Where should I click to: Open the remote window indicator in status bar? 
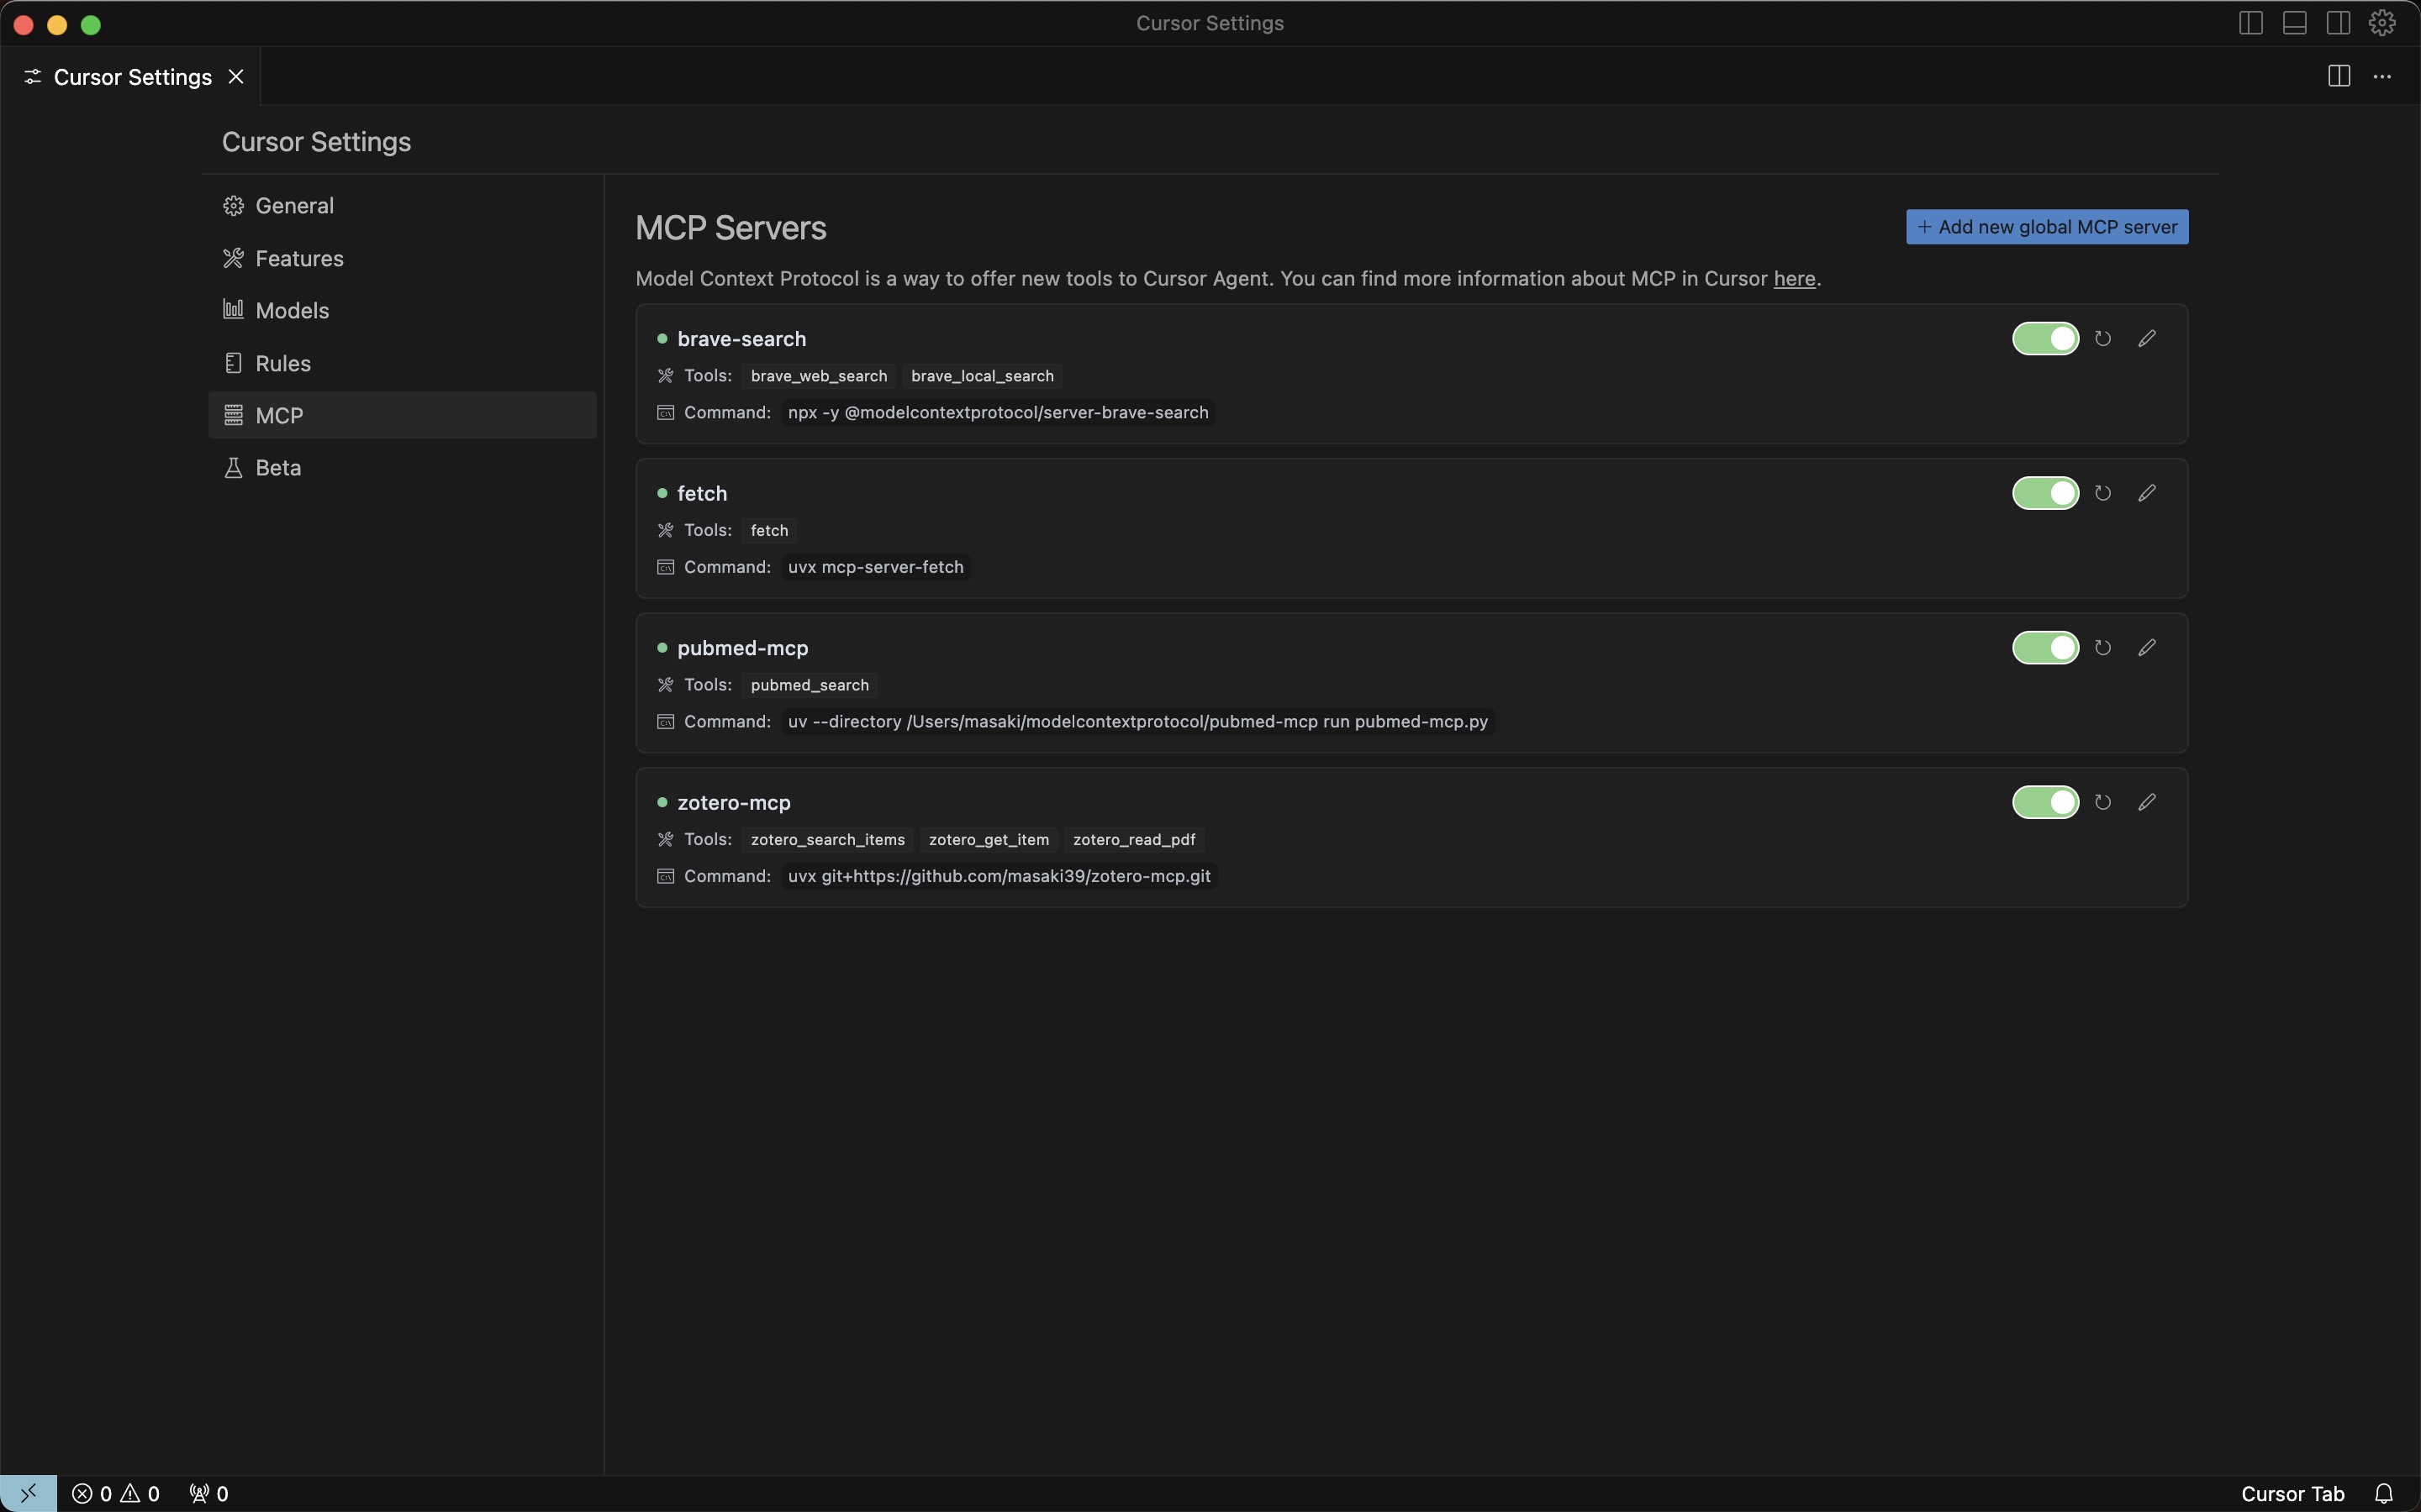click(28, 1493)
